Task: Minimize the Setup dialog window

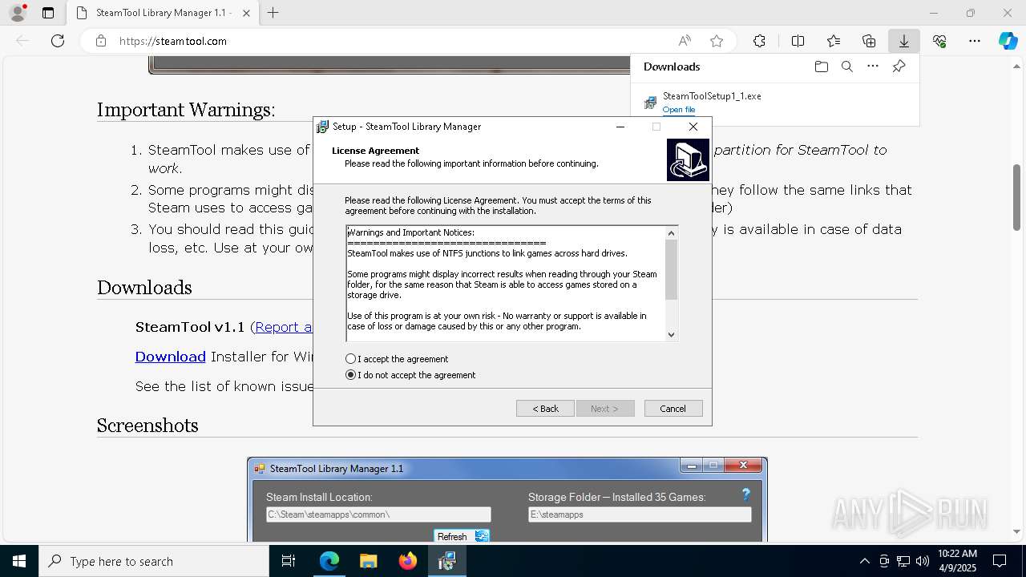Action: (620, 127)
